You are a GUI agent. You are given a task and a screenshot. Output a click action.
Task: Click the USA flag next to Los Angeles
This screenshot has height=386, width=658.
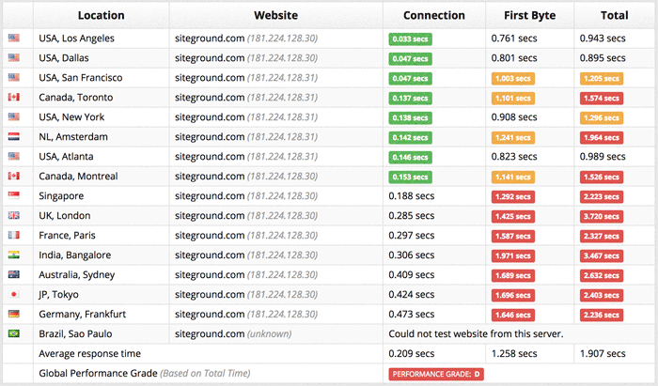pos(14,39)
